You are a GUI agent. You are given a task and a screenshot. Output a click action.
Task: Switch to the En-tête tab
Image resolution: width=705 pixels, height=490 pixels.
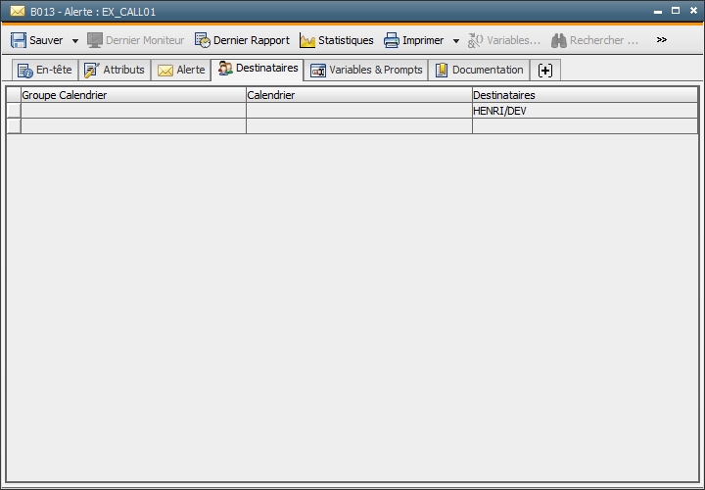point(44,70)
